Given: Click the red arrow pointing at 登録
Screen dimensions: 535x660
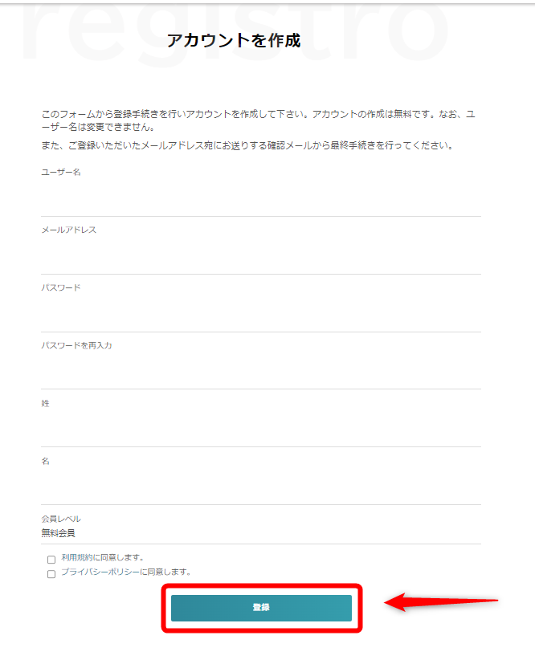Looking at the screenshot, I should (x=441, y=602).
